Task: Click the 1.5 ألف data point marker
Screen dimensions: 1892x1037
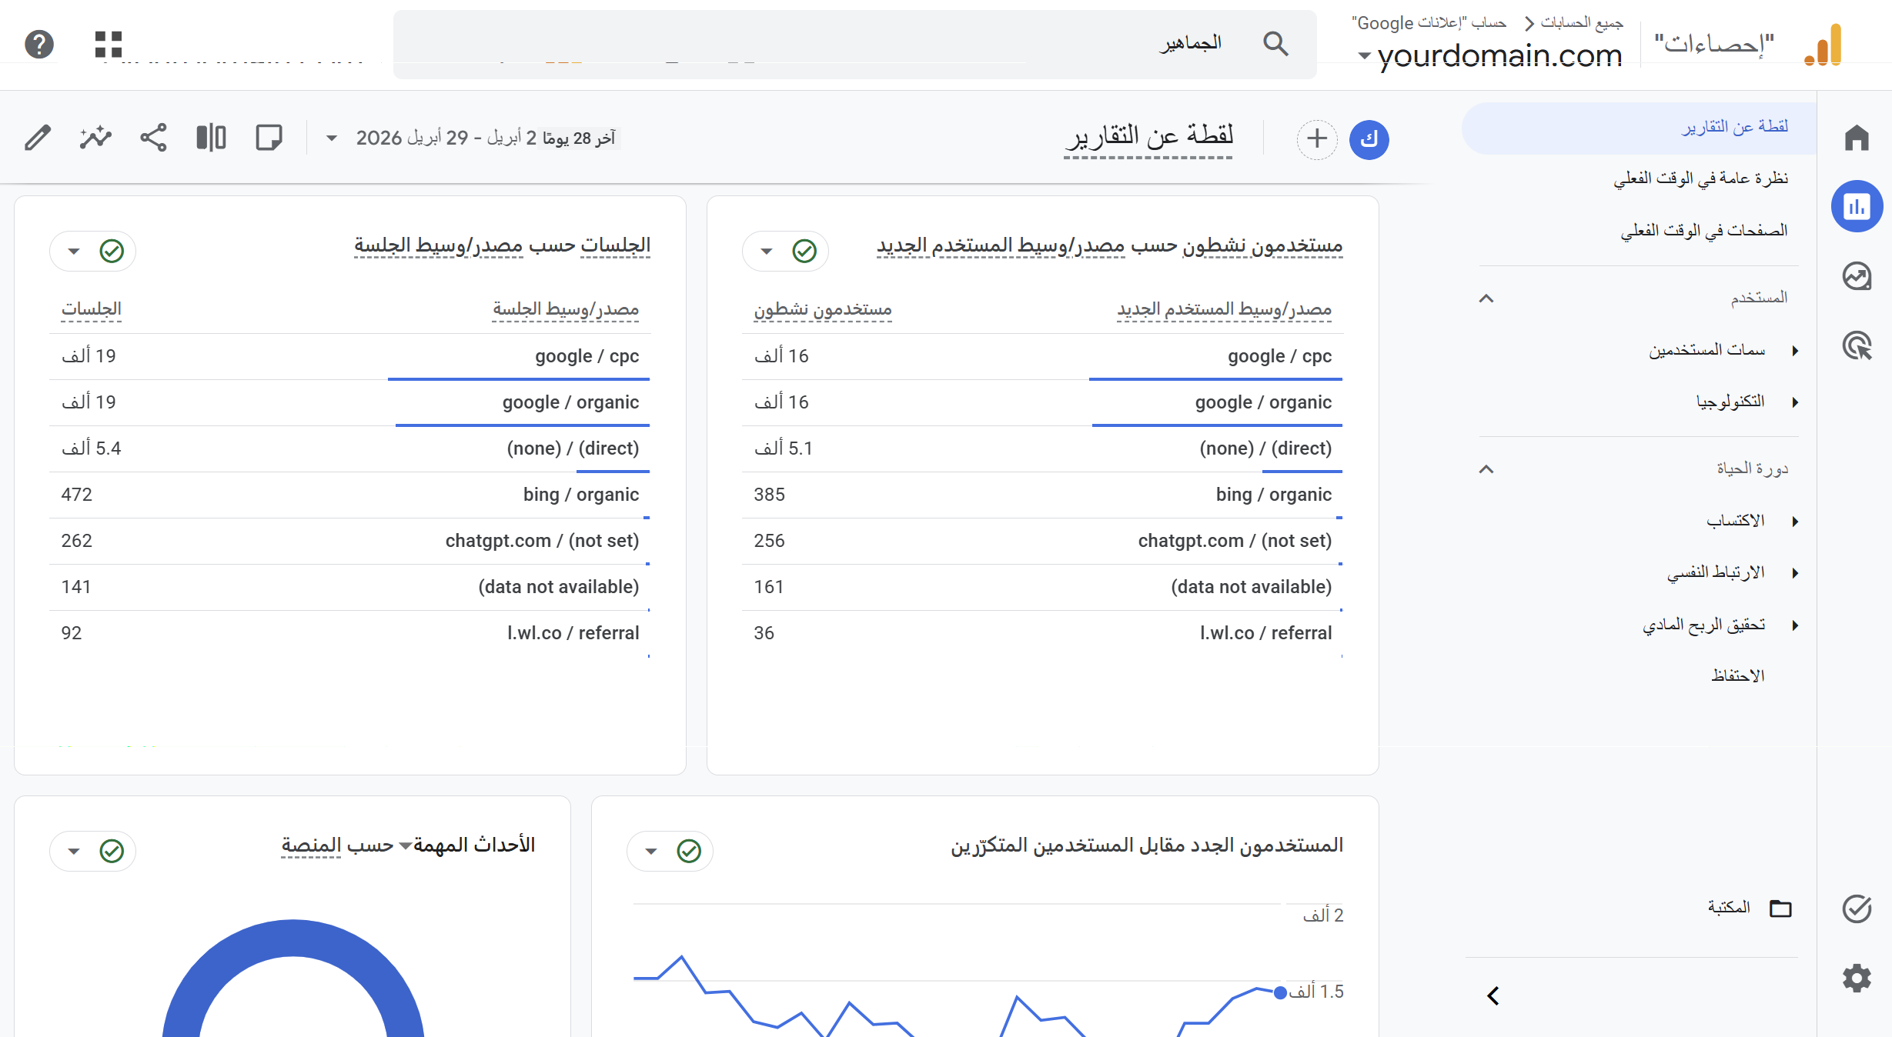Action: pos(1280,992)
